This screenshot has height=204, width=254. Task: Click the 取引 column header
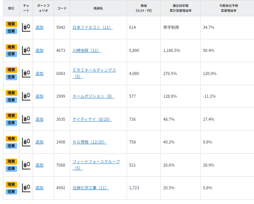(11, 8)
